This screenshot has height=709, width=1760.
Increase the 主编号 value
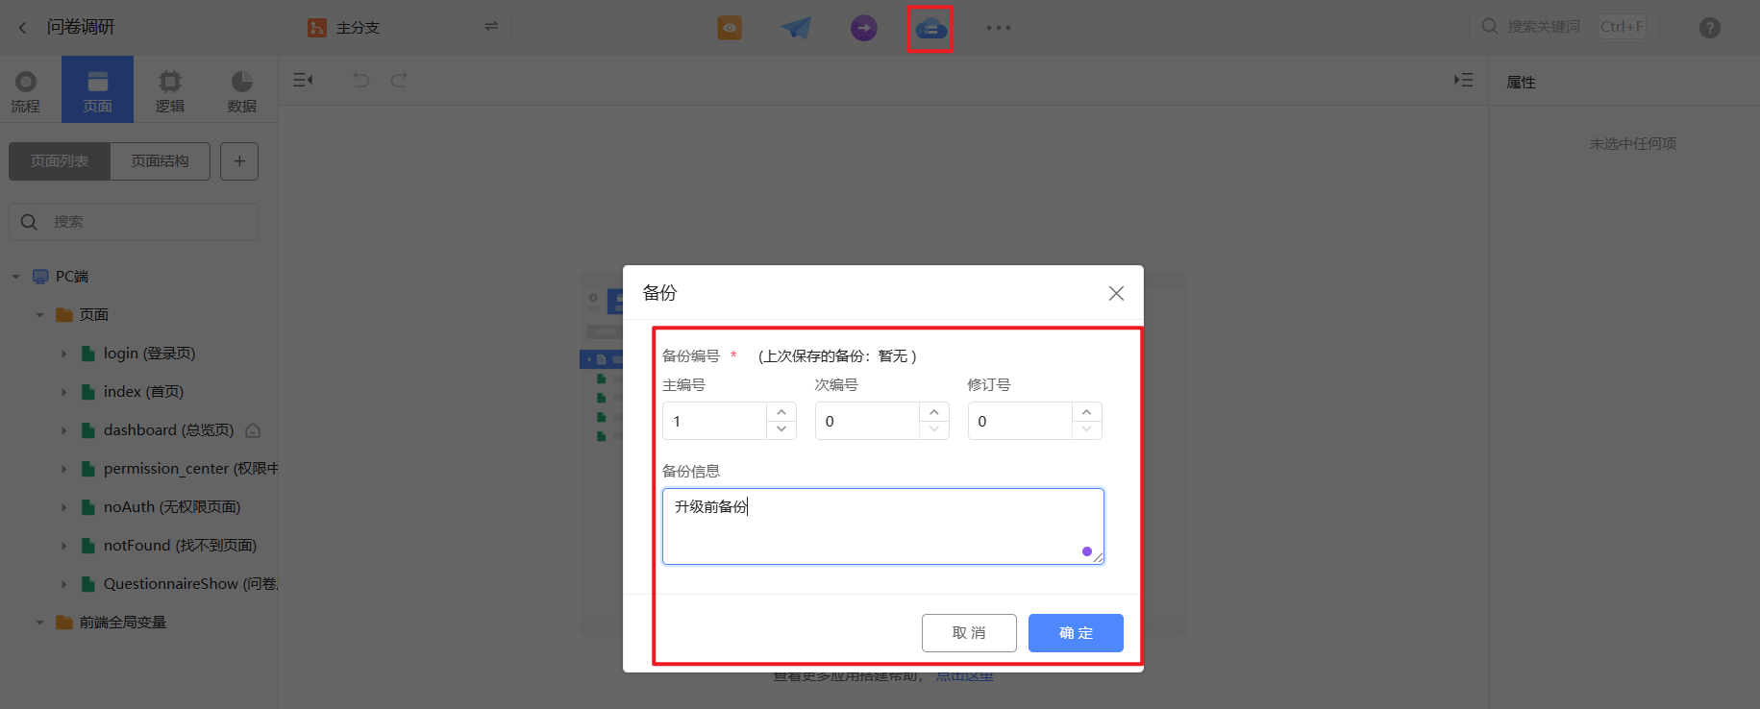coord(781,412)
